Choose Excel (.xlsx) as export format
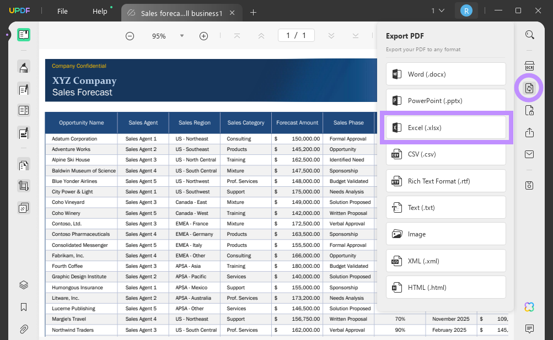The image size is (553, 340). tap(445, 127)
